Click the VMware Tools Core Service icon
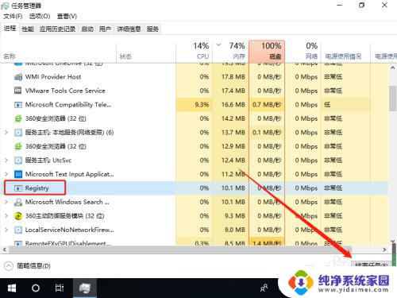 pyautogui.click(x=18, y=91)
